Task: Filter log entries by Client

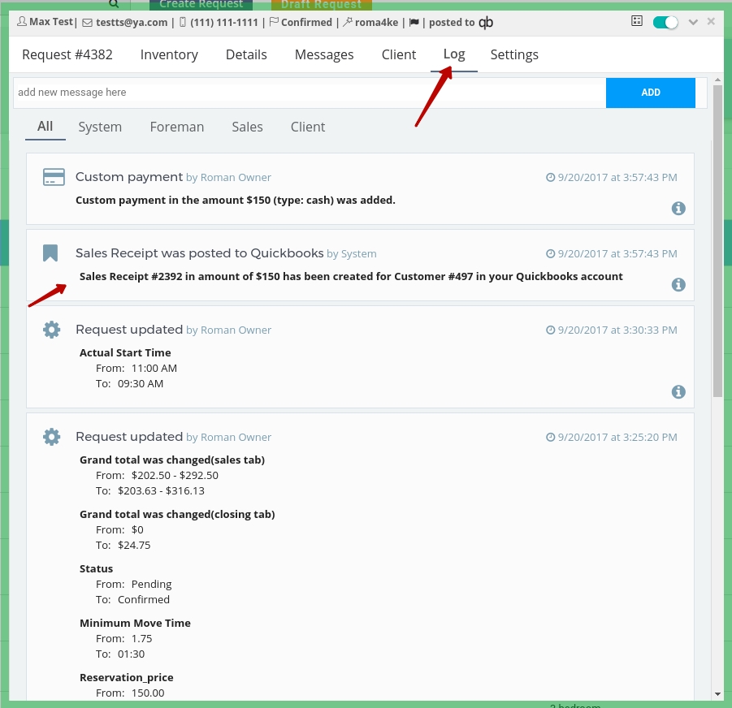Action: [x=308, y=127]
